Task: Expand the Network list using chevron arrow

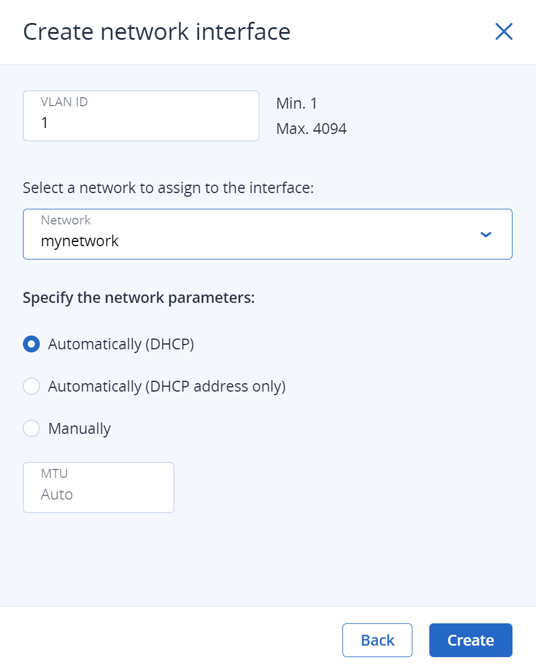Action: (x=486, y=234)
